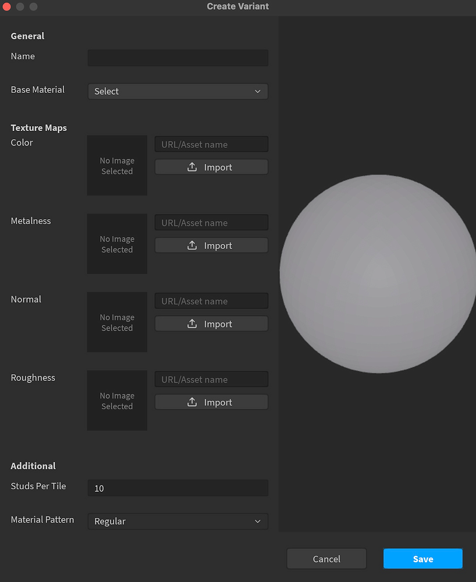Import a Normal texture map image

tap(211, 324)
